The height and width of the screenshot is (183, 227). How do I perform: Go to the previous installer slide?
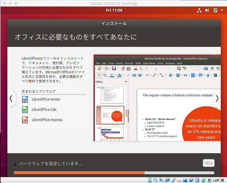tap(11, 99)
